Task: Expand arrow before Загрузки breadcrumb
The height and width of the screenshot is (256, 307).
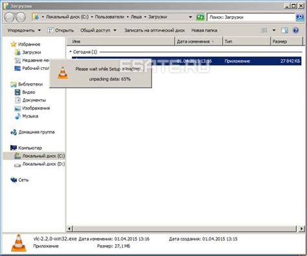Action: pos(145,17)
